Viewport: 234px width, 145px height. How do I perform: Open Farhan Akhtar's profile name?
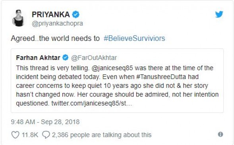(x=38, y=58)
